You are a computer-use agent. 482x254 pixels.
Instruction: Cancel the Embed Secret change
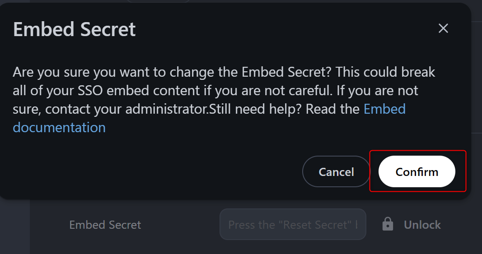point(336,172)
